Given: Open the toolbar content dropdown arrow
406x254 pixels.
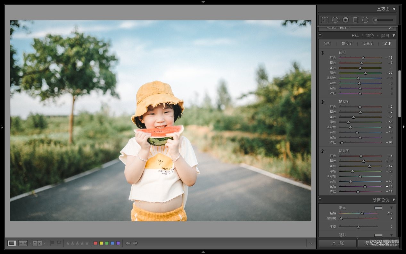Looking at the screenshot, I should [311, 243].
